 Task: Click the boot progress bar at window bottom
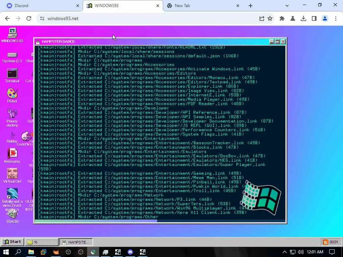(x=160, y=221)
